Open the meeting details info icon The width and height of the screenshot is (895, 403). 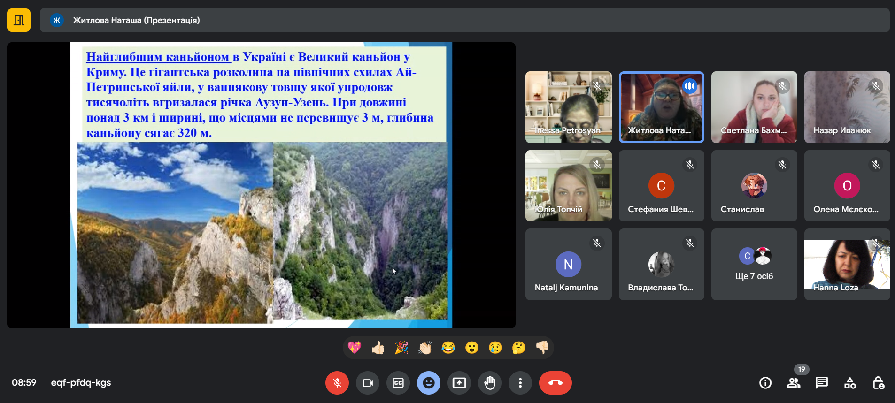pyautogui.click(x=765, y=383)
